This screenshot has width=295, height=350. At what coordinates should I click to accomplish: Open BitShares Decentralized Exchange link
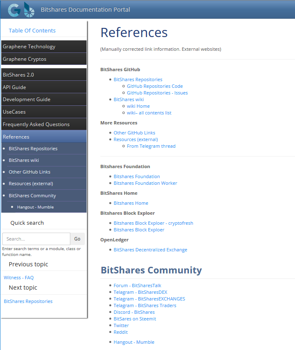[x=150, y=250]
